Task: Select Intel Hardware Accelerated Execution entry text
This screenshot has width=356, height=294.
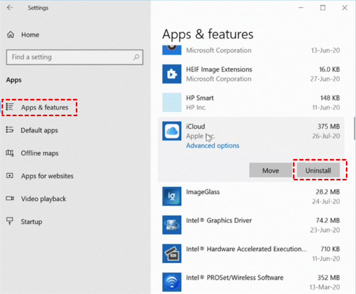Action: tap(246, 249)
